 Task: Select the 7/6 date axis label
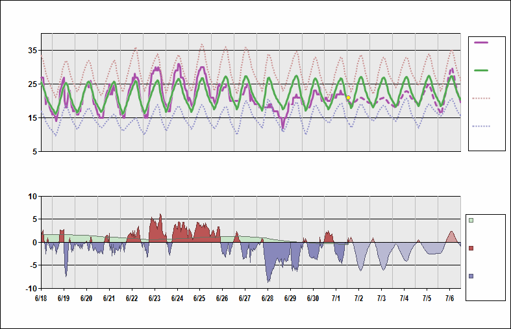tap(449, 299)
